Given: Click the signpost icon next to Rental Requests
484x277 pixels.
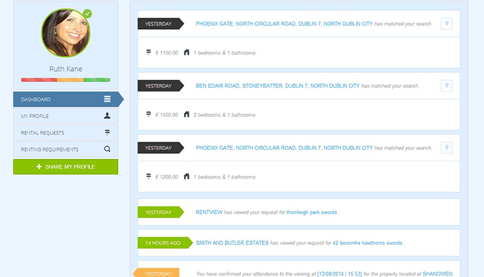Looking at the screenshot, I should click(x=108, y=133).
